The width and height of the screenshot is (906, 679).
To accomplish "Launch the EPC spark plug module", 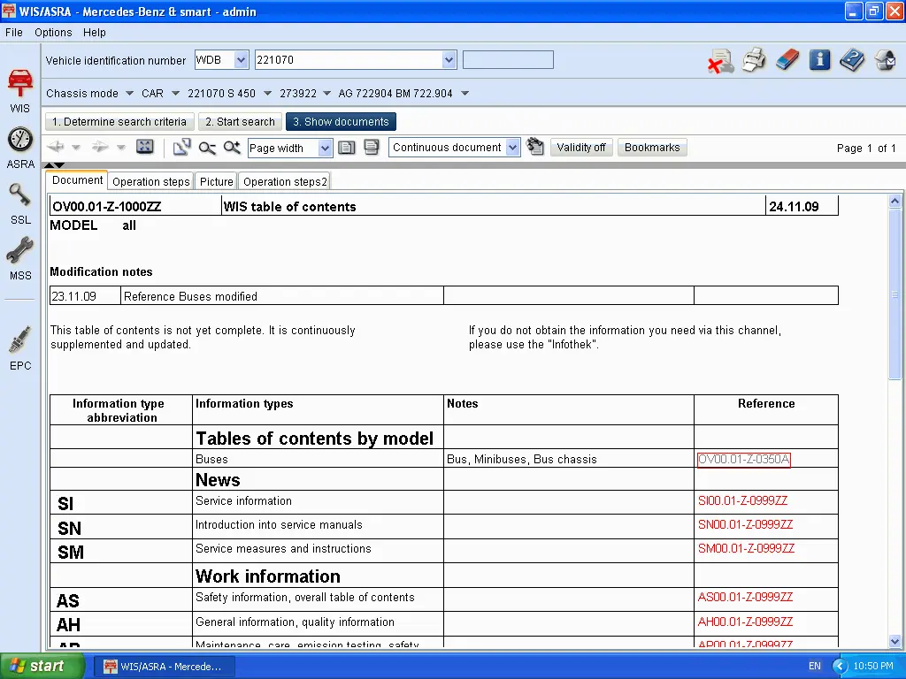I will [x=20, y=348].
